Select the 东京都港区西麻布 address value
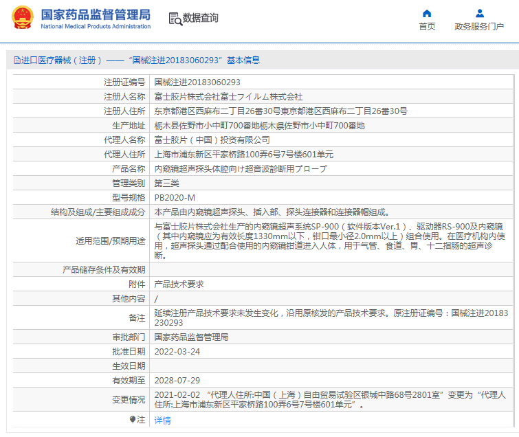The height and width of the screenshot is (437, 519). click(280, 111)
